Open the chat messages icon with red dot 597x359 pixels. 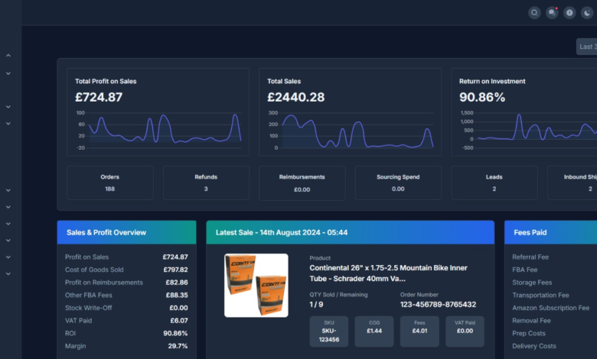(552, 13)
